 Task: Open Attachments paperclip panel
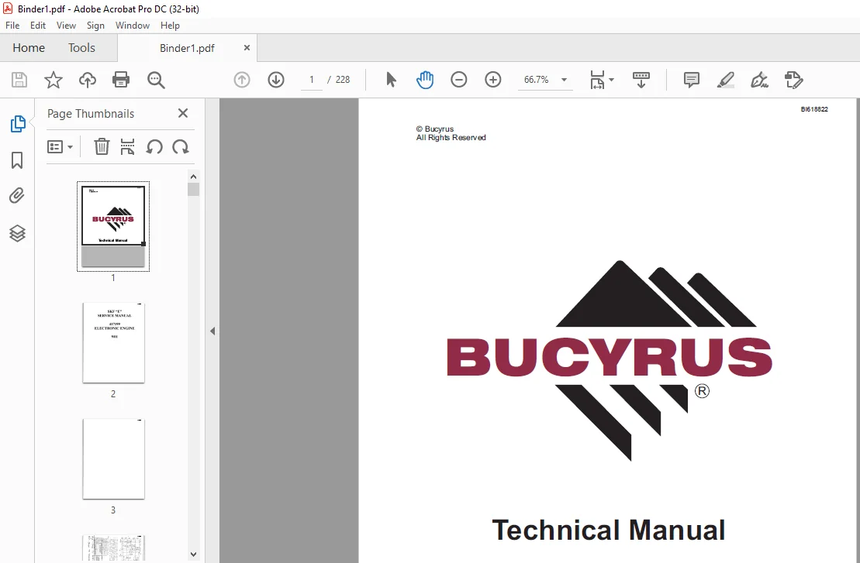coord(17,195)
